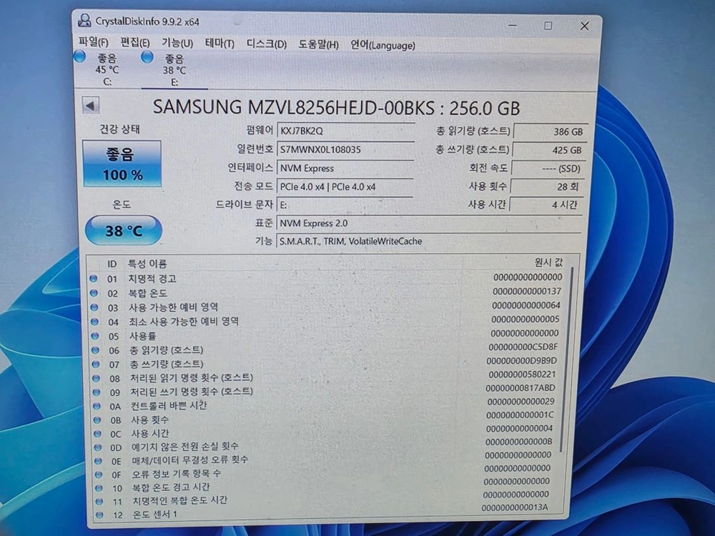Open the 언어(Language) menu
The width and height of the screenshot is (715, 536).
point(383,45)
